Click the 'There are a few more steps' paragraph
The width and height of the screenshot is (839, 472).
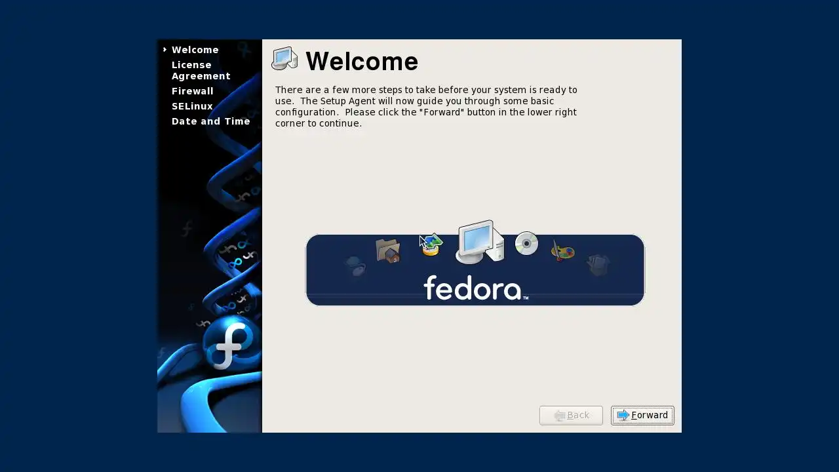[426, 106]
